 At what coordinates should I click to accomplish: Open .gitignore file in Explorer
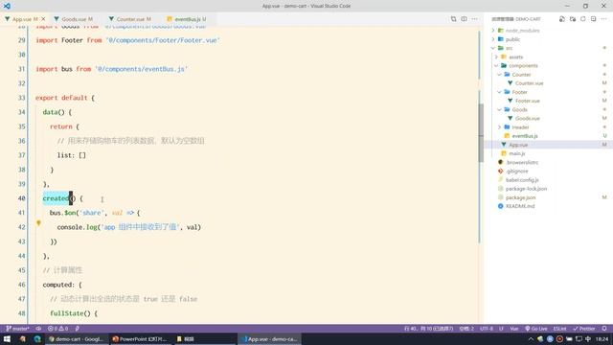tap(517, 172)
